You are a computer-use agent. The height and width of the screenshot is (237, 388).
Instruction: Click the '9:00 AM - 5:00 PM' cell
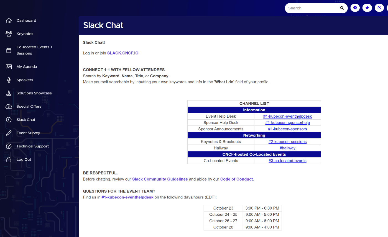coord(262,215)
